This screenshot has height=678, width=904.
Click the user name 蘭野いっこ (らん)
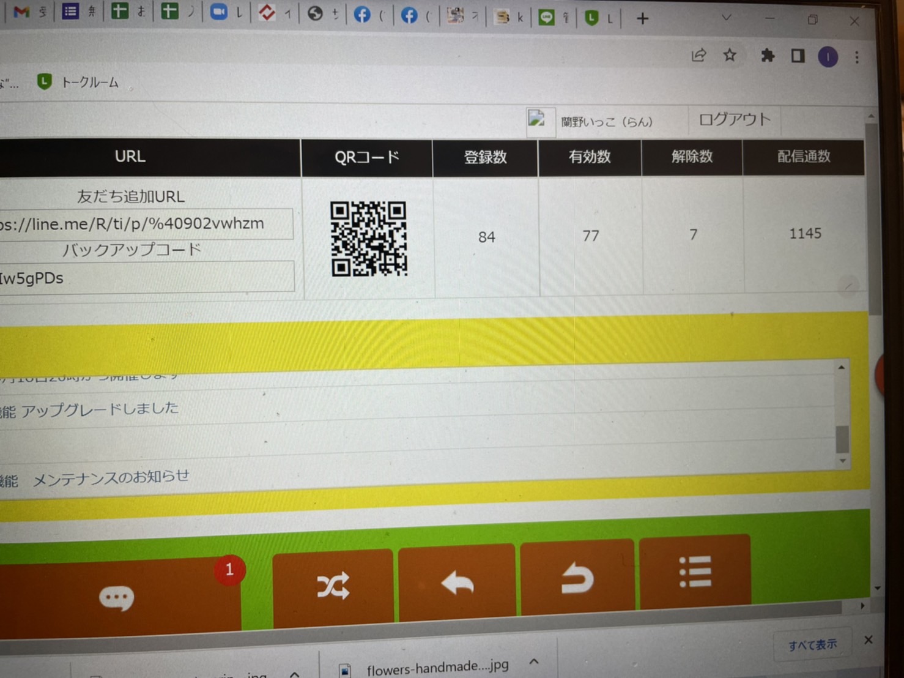tap(607, 122)
